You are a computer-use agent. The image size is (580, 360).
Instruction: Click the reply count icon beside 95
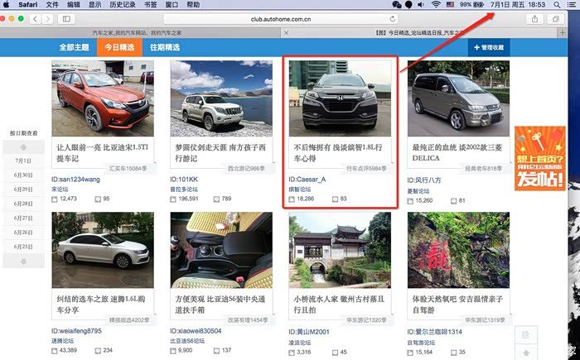pyautogui.click(x=98, y=199)
